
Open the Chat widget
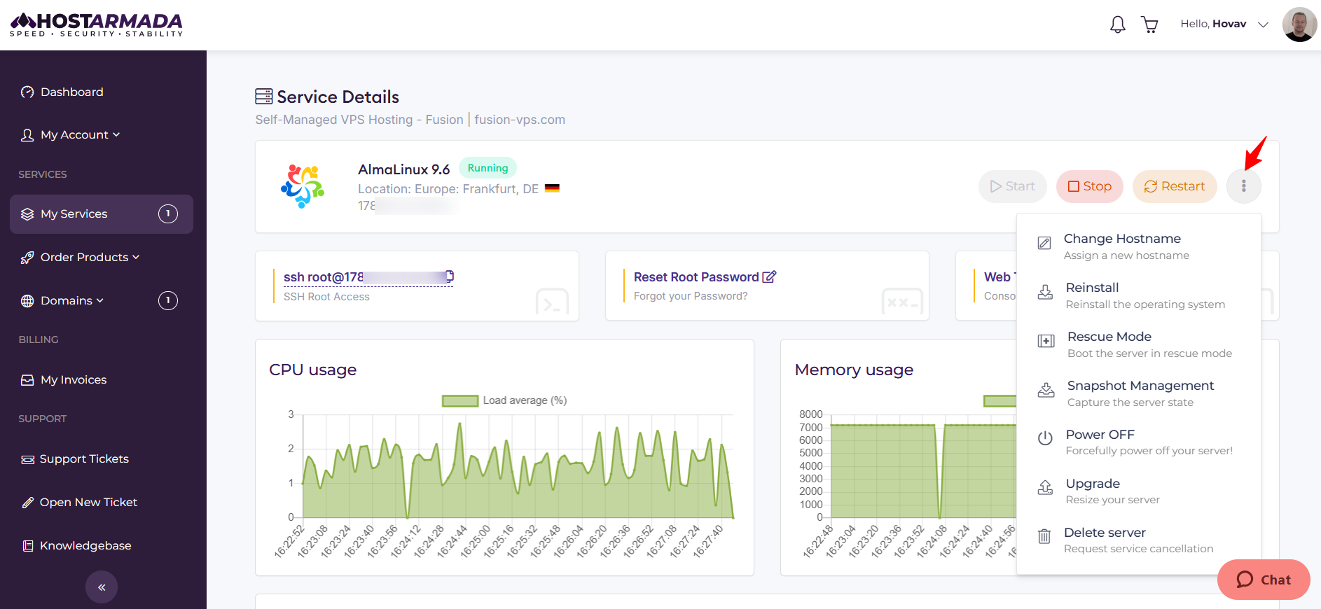tap(1264, 580)
